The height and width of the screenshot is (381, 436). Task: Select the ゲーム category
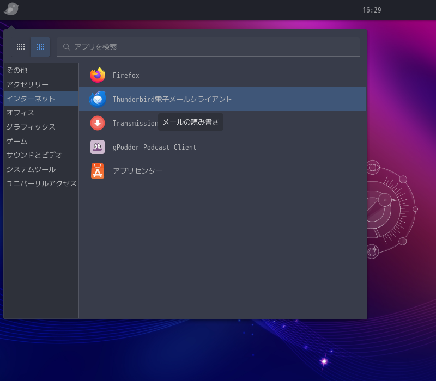41,141
